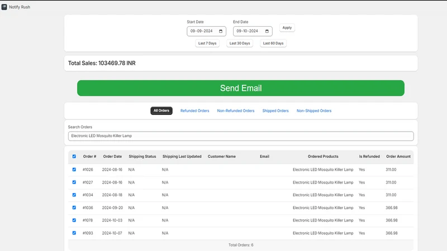
Task: Click order number #1027
Action: 88,182
